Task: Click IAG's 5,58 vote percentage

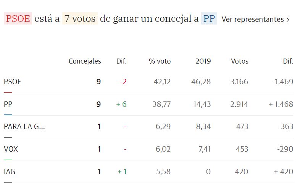Action: tap(163, 172)
